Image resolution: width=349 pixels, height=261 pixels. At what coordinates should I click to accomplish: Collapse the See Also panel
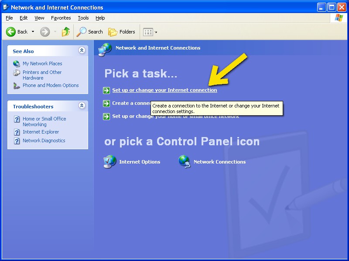[82, 51]
